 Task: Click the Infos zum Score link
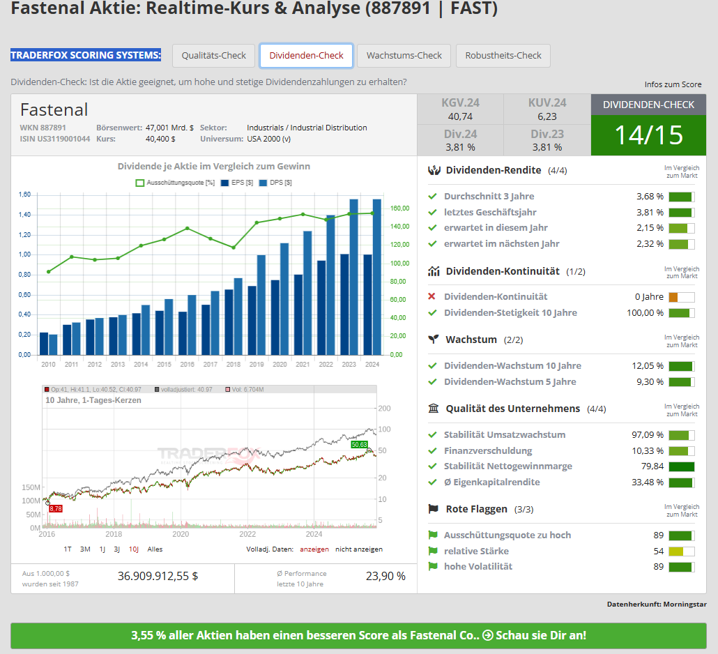pyautogui.click(x=673, y=84)
